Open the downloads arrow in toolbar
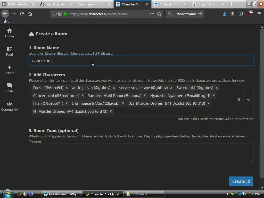The image size is (264, 198). [224, 14]
